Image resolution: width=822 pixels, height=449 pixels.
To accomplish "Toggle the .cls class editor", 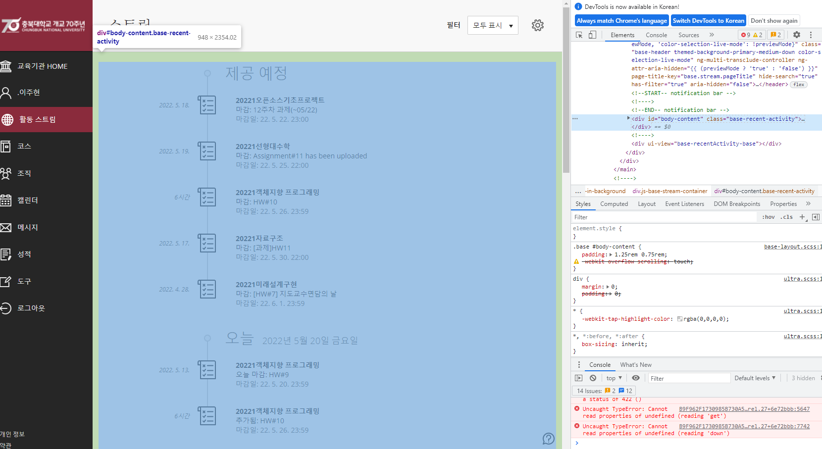I will pyautogui.click(x=786, y=216).
